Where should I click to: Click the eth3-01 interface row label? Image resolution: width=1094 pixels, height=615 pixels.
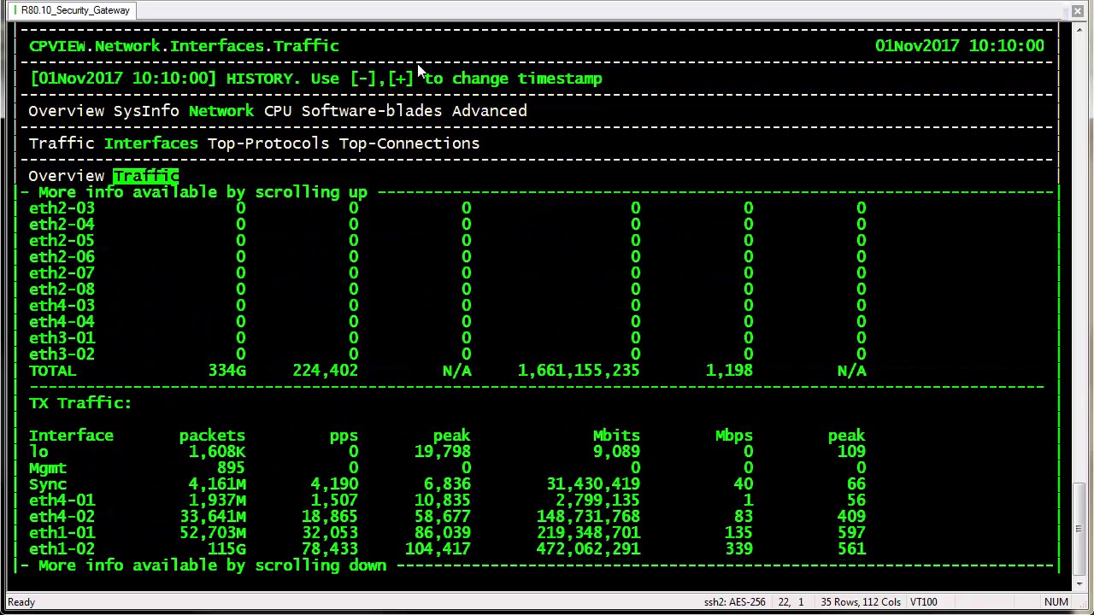[x=62, y=338]
